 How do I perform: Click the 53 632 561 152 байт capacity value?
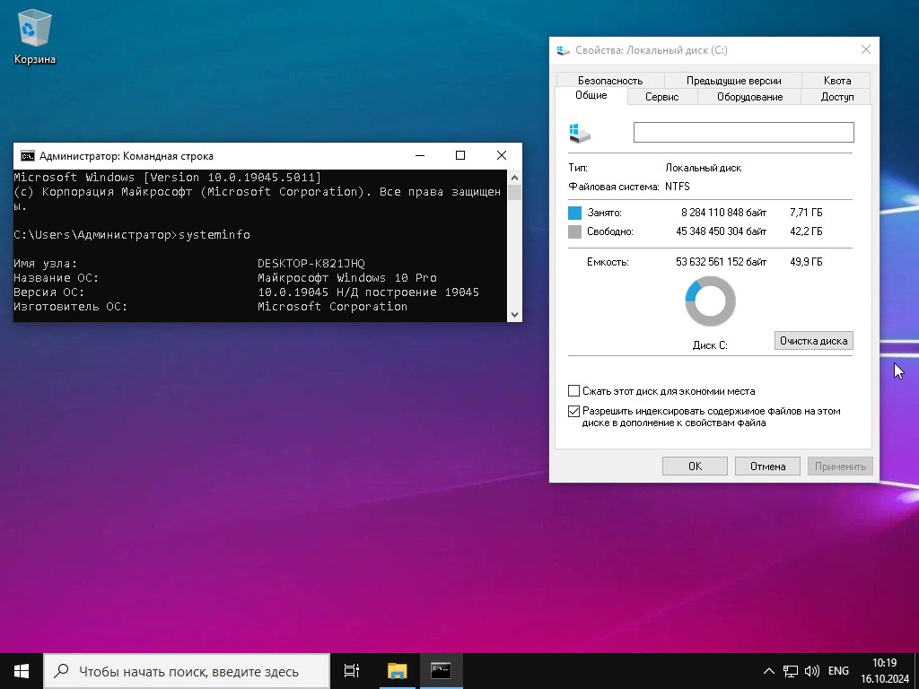pyautogui.click(x=721, y=262)
